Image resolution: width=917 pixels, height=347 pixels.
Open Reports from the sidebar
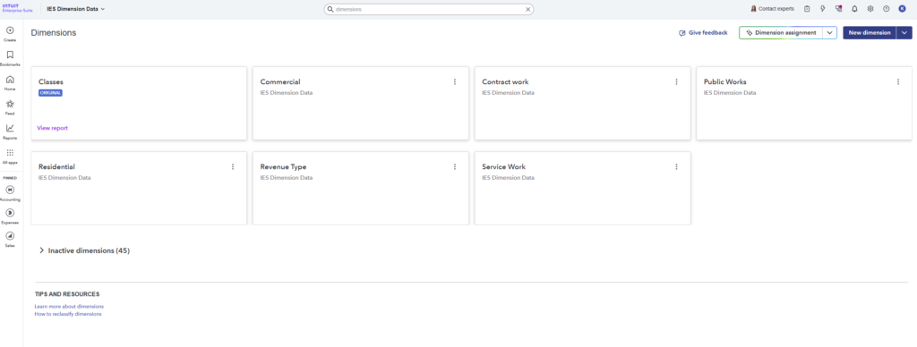pyautogui.click(x=10, y=131)
